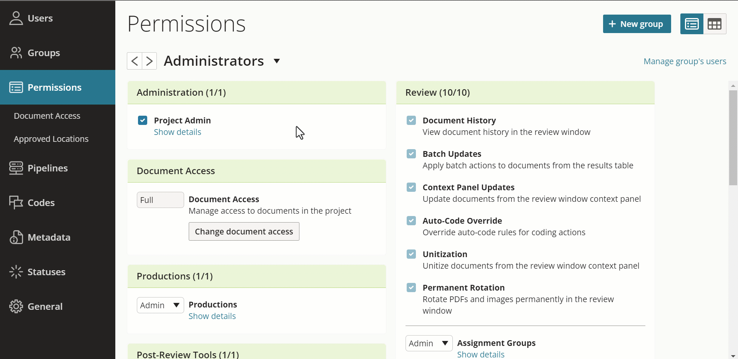Uncheck the Project Admin checkbox
This screenshot has height=359, width=738.
point(143,120)
